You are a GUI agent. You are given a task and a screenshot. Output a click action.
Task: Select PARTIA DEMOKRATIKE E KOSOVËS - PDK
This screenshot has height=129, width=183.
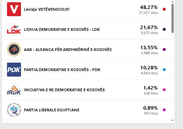point(62,70)
